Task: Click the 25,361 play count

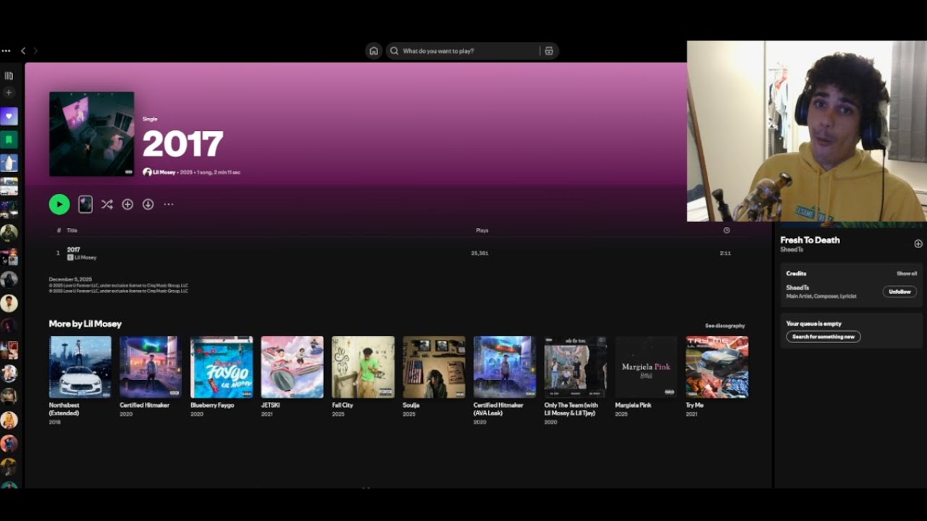Action: pos(479,253)
